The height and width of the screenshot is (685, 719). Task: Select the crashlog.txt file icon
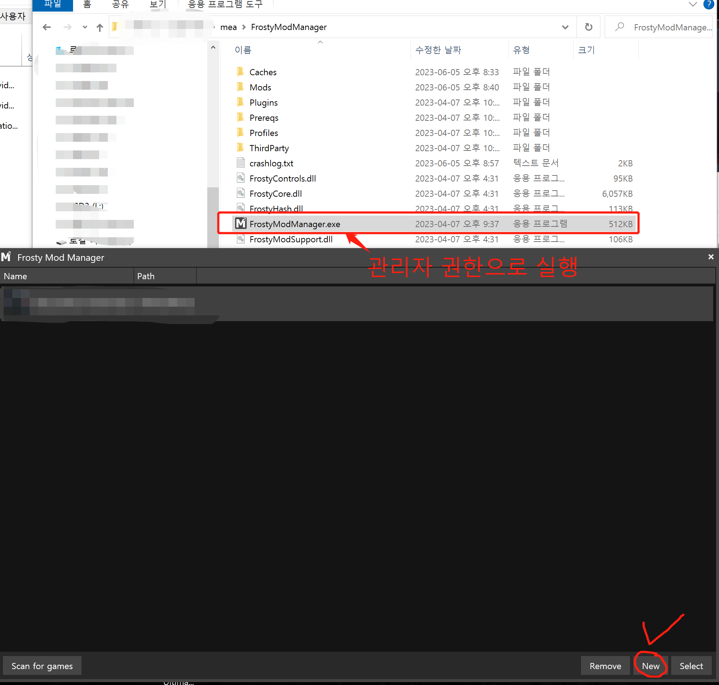pos(241,163)
